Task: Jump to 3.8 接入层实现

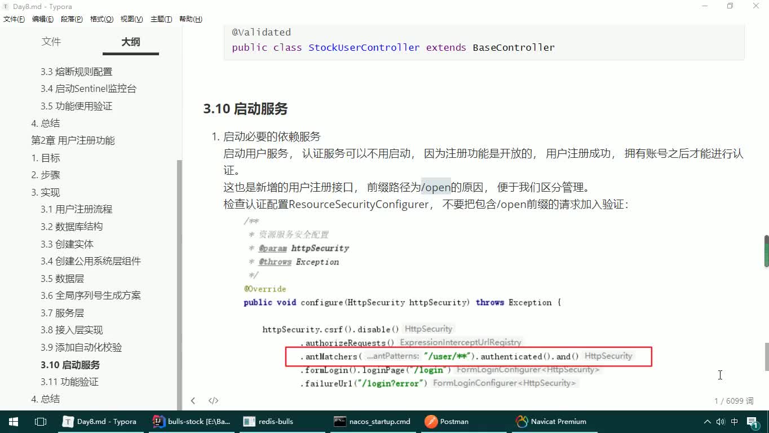Action: tap(72, 330)
